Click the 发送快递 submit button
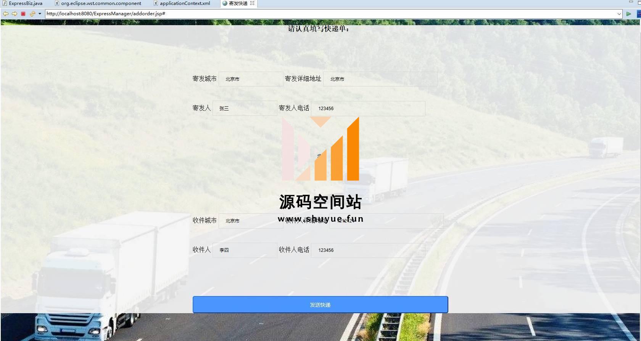The width and height of the screenshot is (641, 341). click(x=320, y=305)
